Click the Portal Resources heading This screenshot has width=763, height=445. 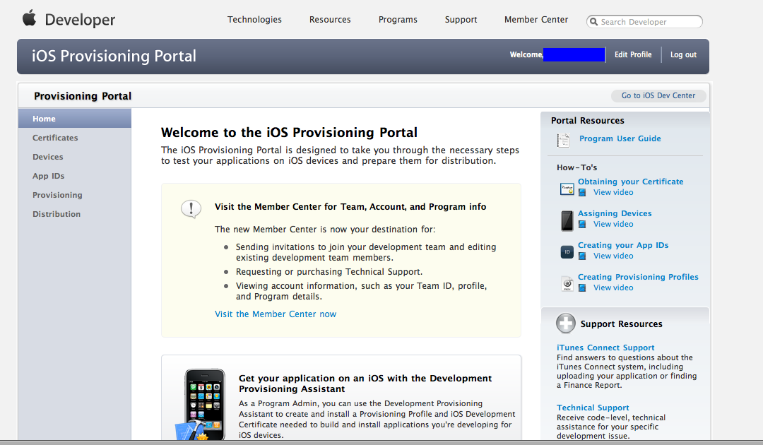pyautogui.click(x=587, y=121)
